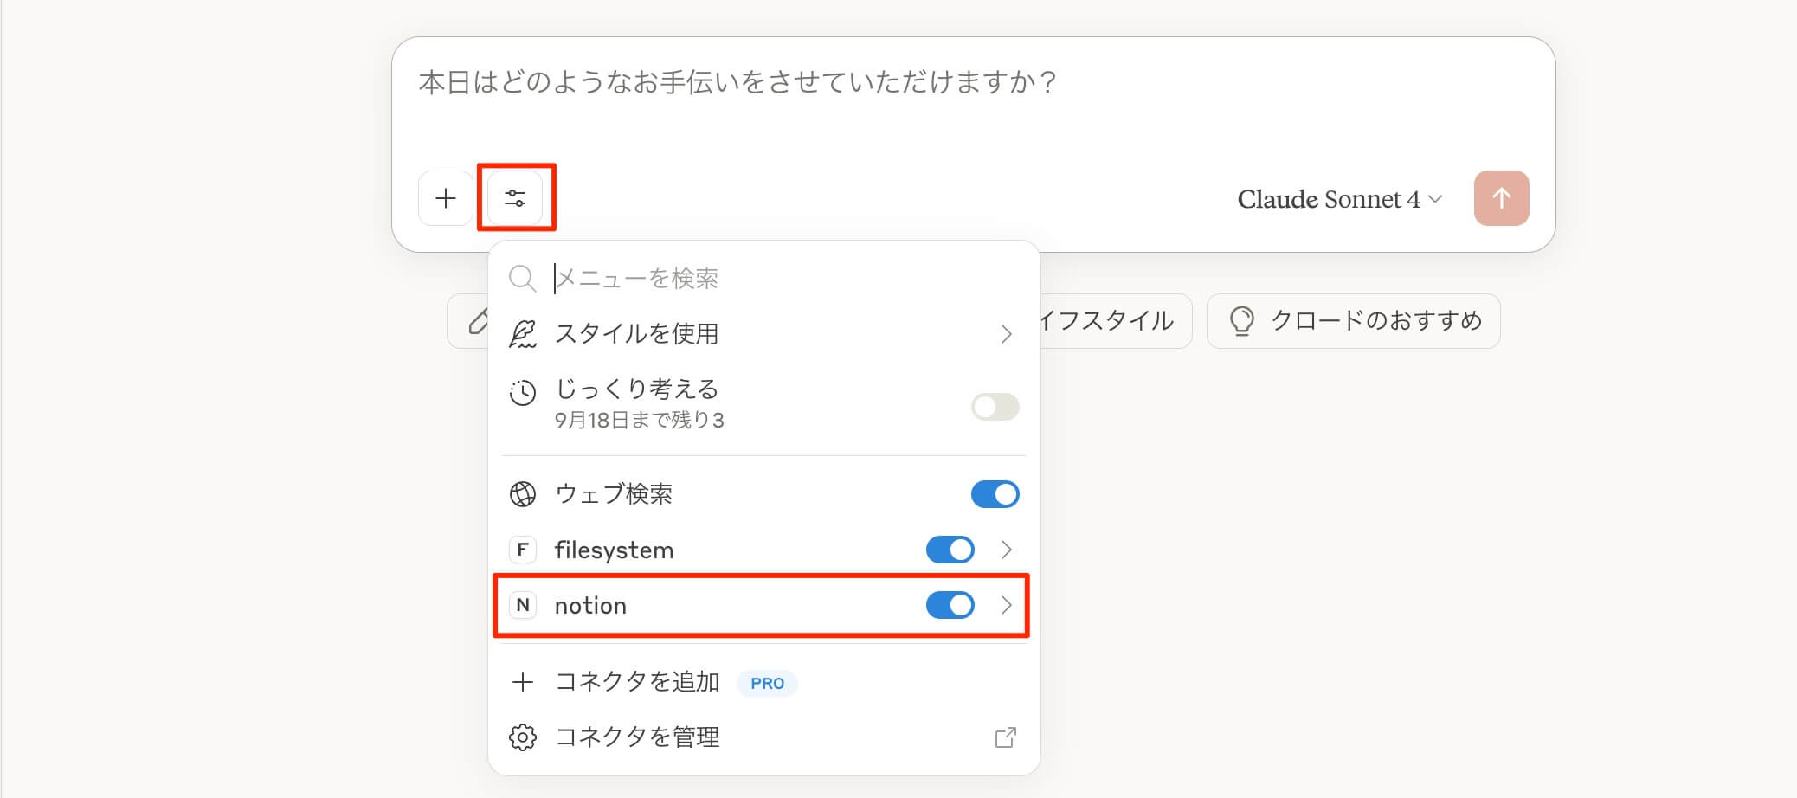
Task: Turn off the ウェブ検索 toggle
Action: 995,494
